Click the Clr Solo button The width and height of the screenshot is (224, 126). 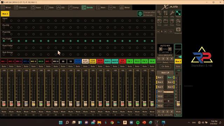point(165,66)
